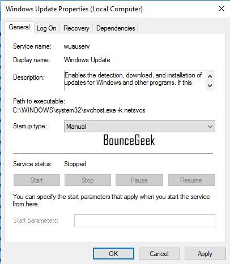Dismiss the dialog with Cancel

pos(159,254)
